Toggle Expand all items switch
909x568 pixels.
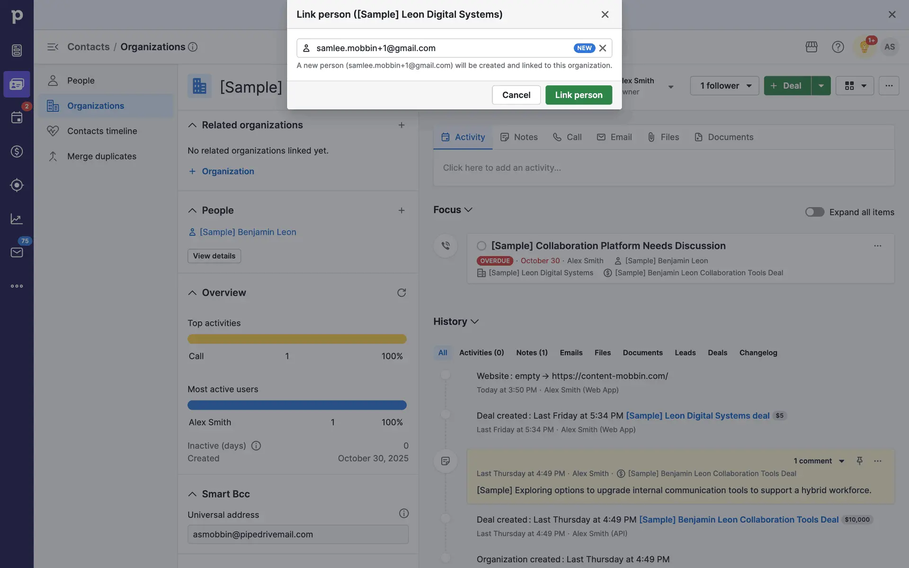pos(814,212)
